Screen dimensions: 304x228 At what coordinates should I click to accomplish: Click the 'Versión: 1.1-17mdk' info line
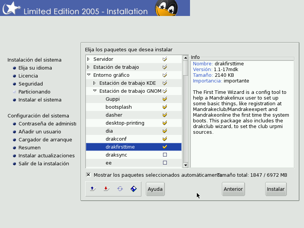click(x=215, y=70)
